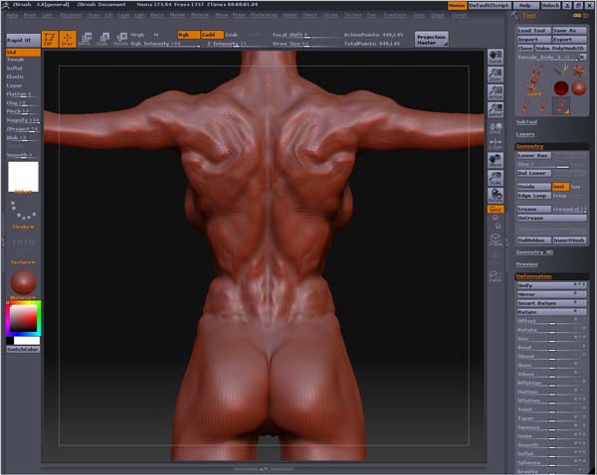Expand the SubTool section
This screenshot has height=475, width=597.
(526, 122)
